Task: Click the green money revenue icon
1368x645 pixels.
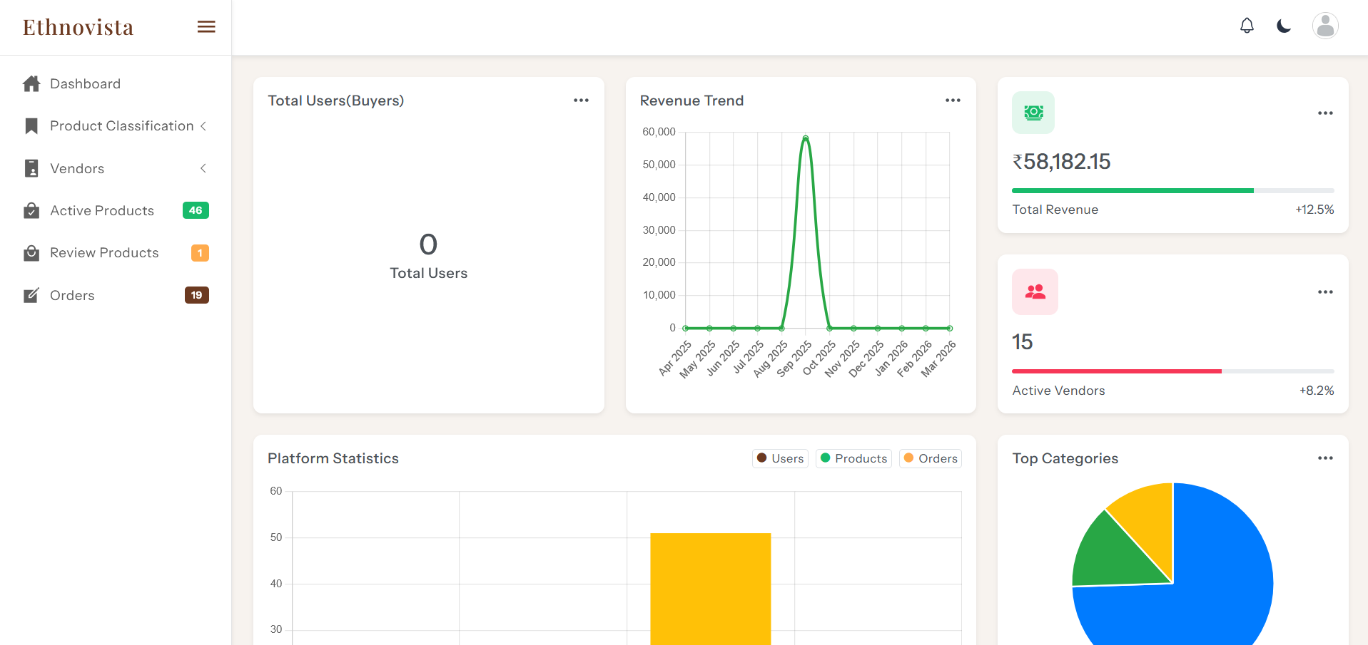Action: (x=1033, y=113)
